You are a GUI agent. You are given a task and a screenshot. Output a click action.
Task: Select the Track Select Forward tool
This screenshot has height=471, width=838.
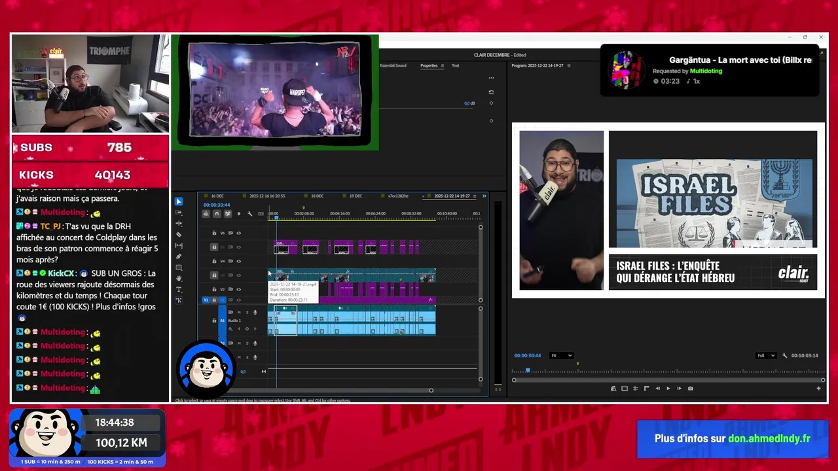(x=179, y=213)
